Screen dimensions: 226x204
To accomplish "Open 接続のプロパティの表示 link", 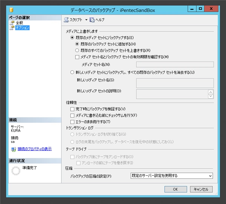I will click(x=35, y=149).
